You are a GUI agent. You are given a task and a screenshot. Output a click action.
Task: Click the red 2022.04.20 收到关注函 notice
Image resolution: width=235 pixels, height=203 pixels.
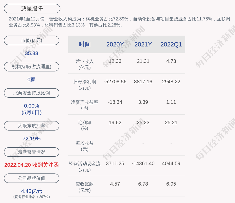pyautogui.click(x=32, y=165)
